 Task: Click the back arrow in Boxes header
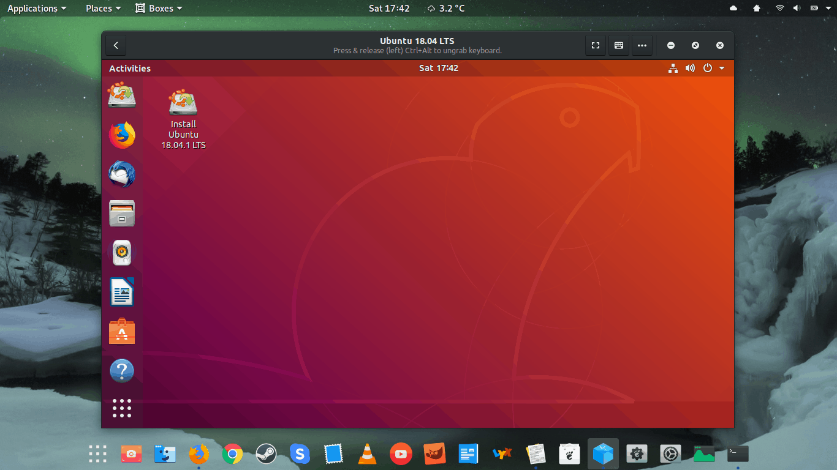[116, 45]
